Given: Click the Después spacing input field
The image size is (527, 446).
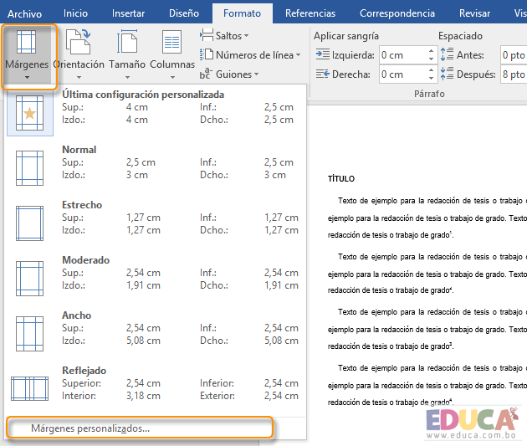Looking at the screenshot, I should pyautogui.click(x=514, y=74).
